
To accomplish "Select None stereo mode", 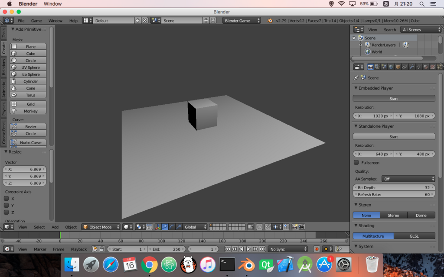I will [x=366, y=216].
